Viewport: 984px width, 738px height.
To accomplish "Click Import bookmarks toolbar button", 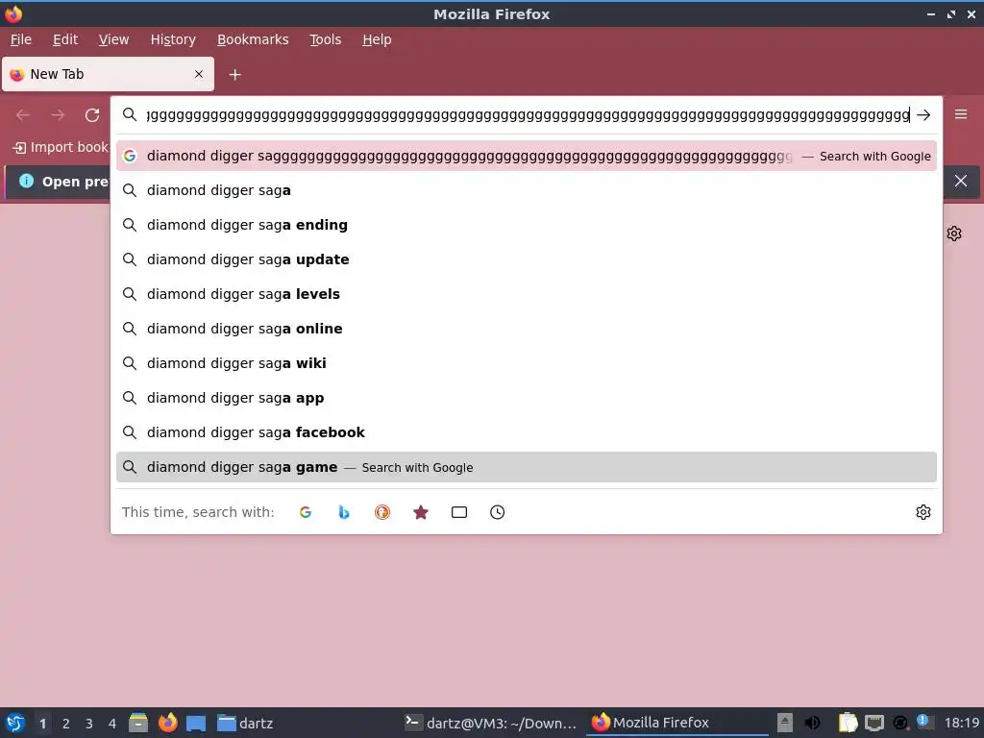I will (x=61, y=147).
